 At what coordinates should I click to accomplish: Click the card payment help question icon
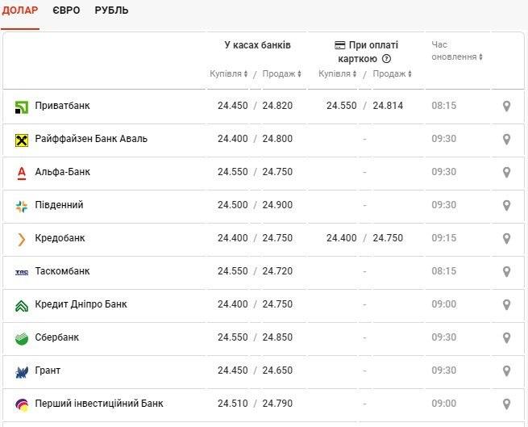pyautogui.click(x=386, y=59)
